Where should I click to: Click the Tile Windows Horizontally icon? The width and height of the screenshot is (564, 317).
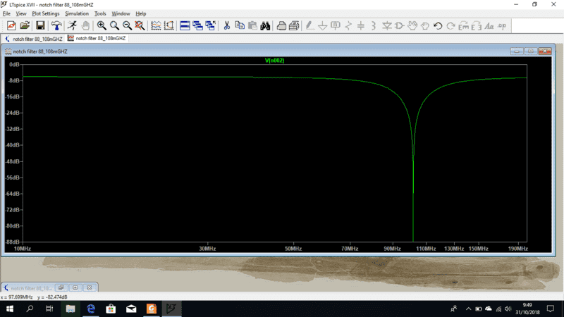(x=185, y=26)
